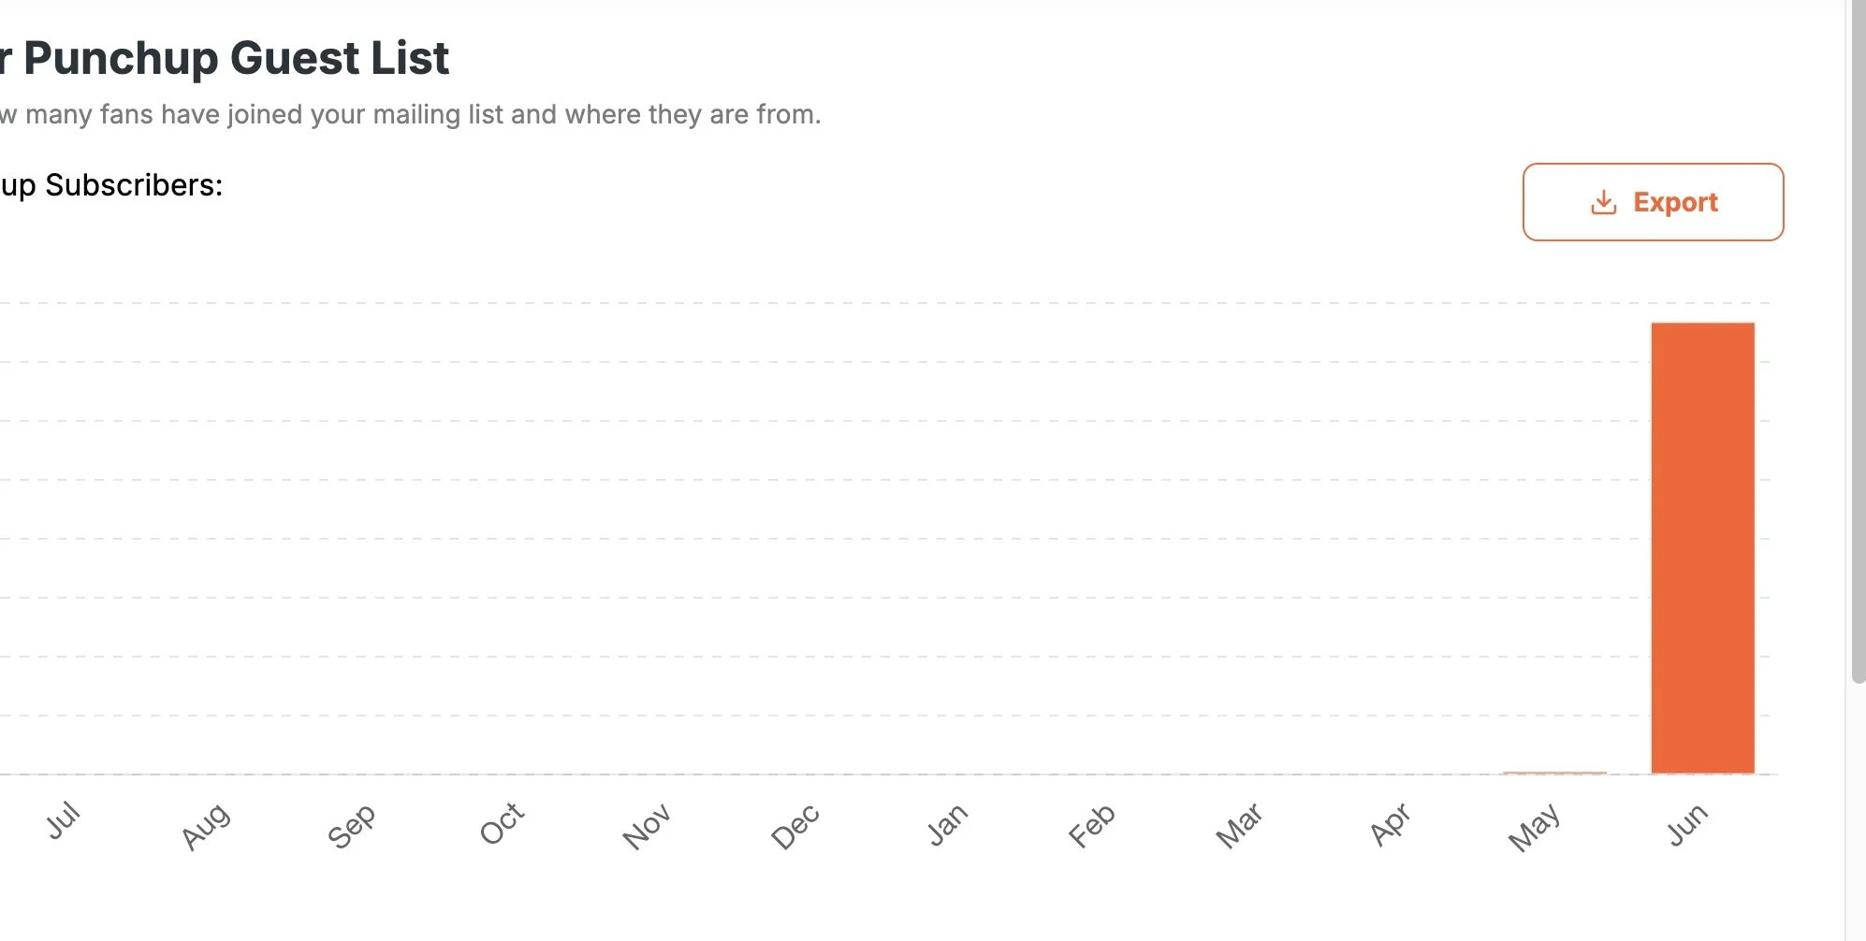
Task: Click the Feb axis label
Action: click(1092, 826)
